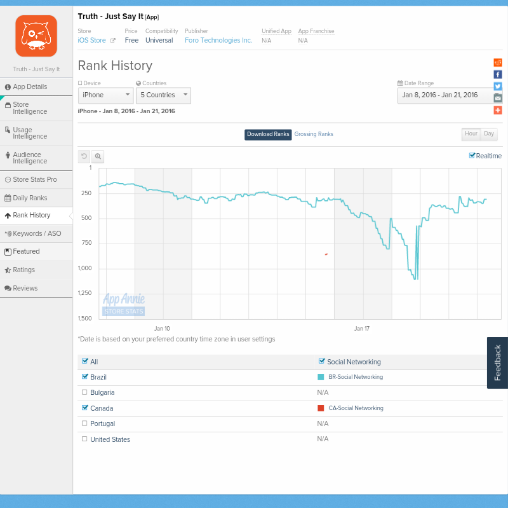
Task: Open Keywords / ASO in sidebar
Action: [36, 233]
